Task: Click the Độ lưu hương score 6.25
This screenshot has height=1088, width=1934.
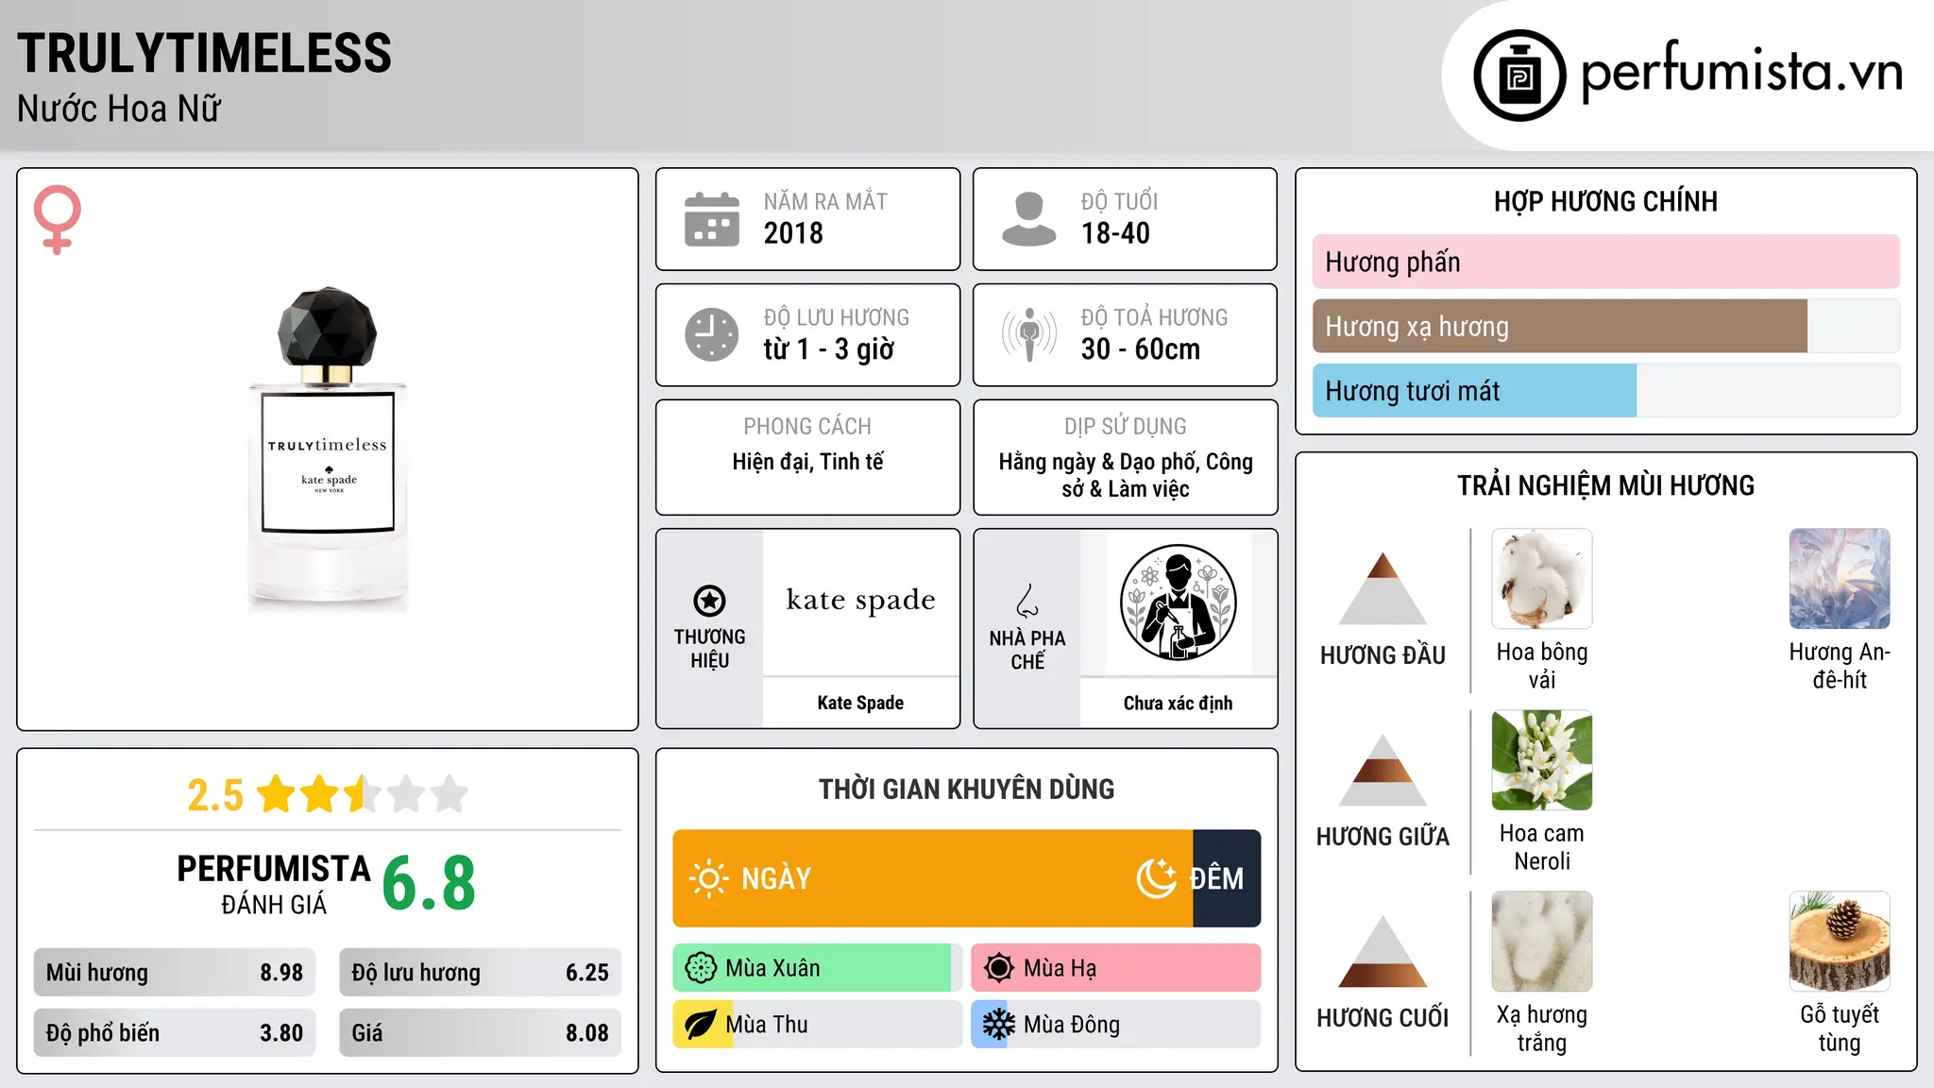Action: pyautogui.click(x=587, y=973)
